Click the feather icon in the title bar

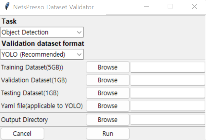coord(6,7)
